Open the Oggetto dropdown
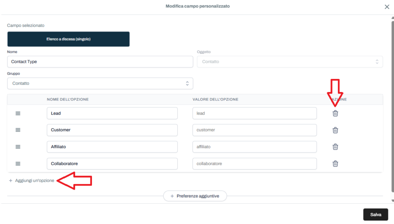This screenshot has width=394, height=224. point(290,62)
